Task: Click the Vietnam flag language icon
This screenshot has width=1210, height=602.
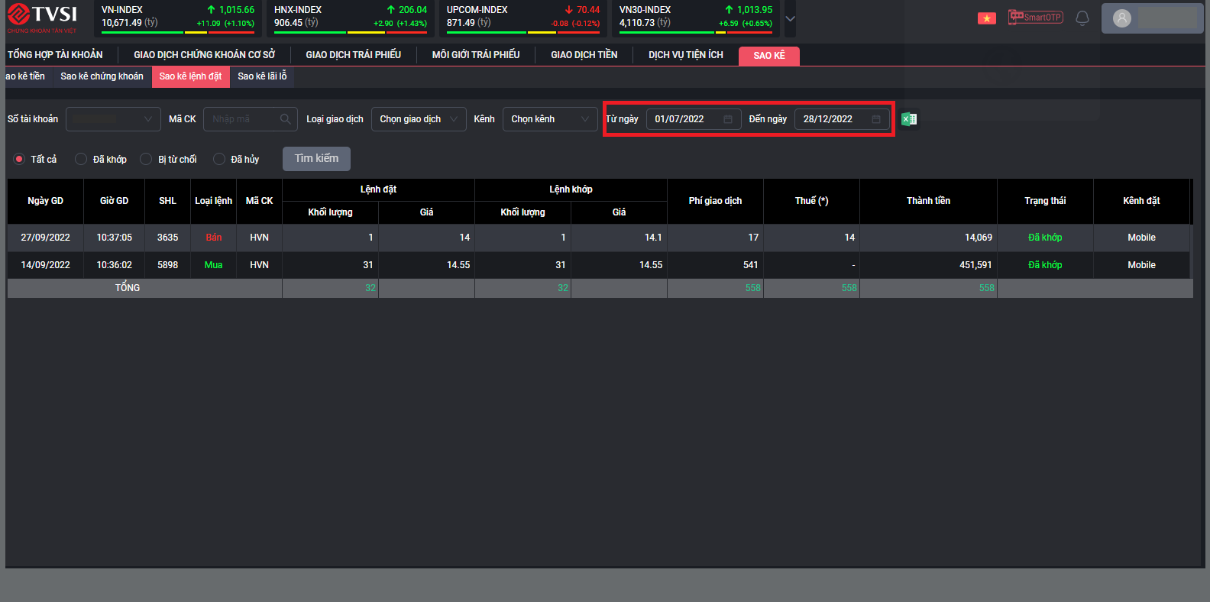Action: [986, 18]
